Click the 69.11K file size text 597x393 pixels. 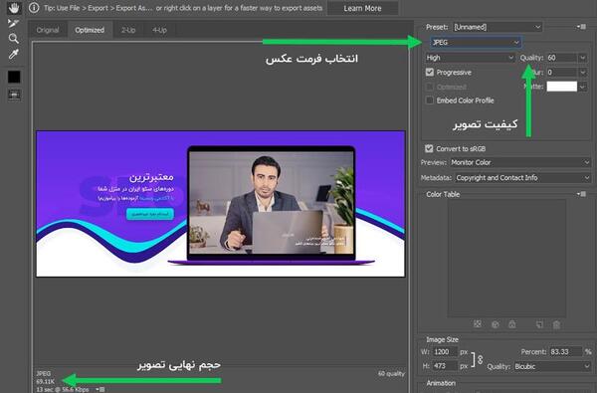point(46,381)
